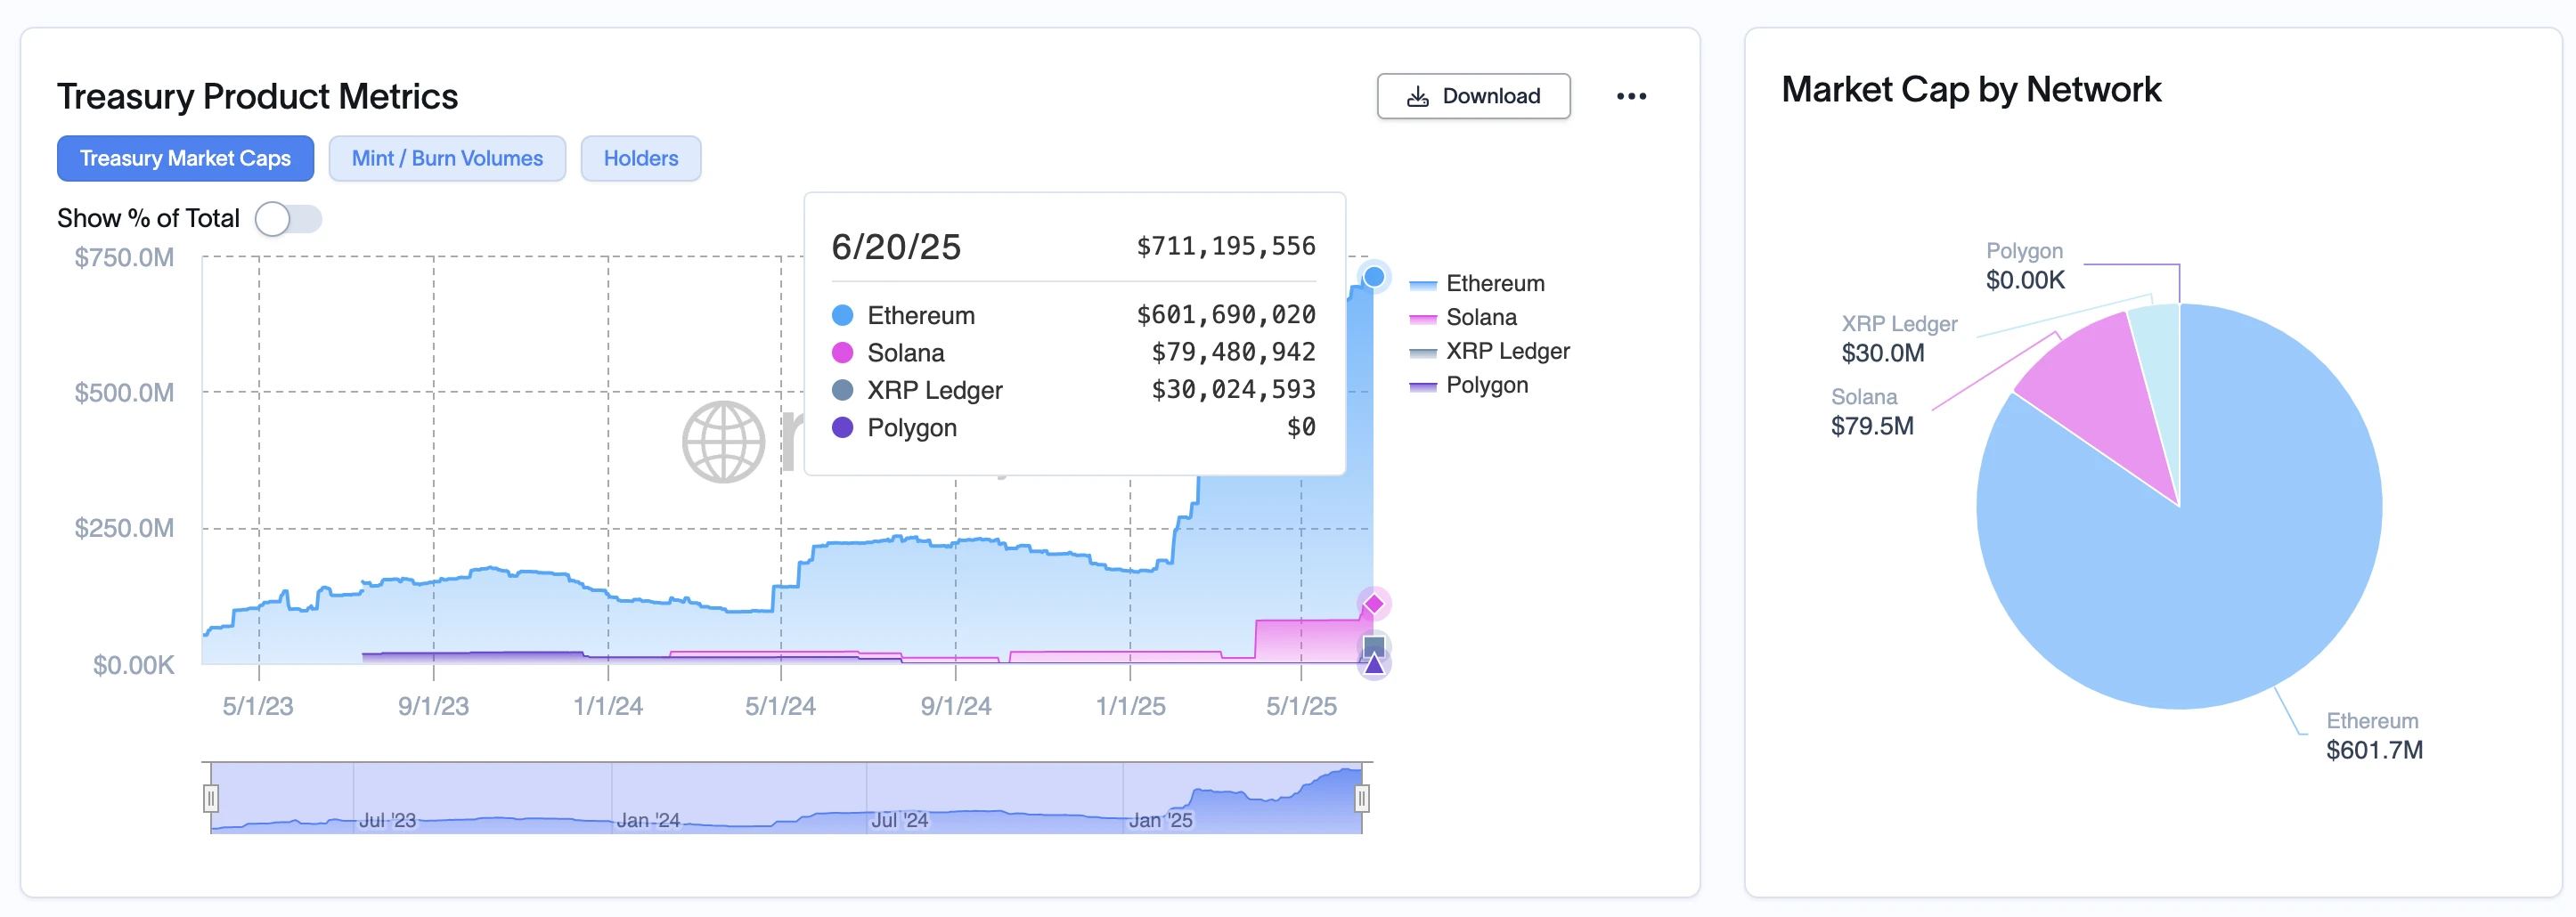
Task: Hide Polygon series via legend
Action: click(1486, 385)
